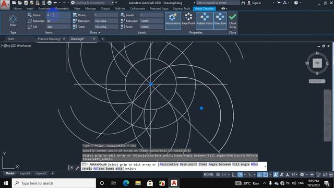Click the Autodesk App Store cart icon

[279, 3]
